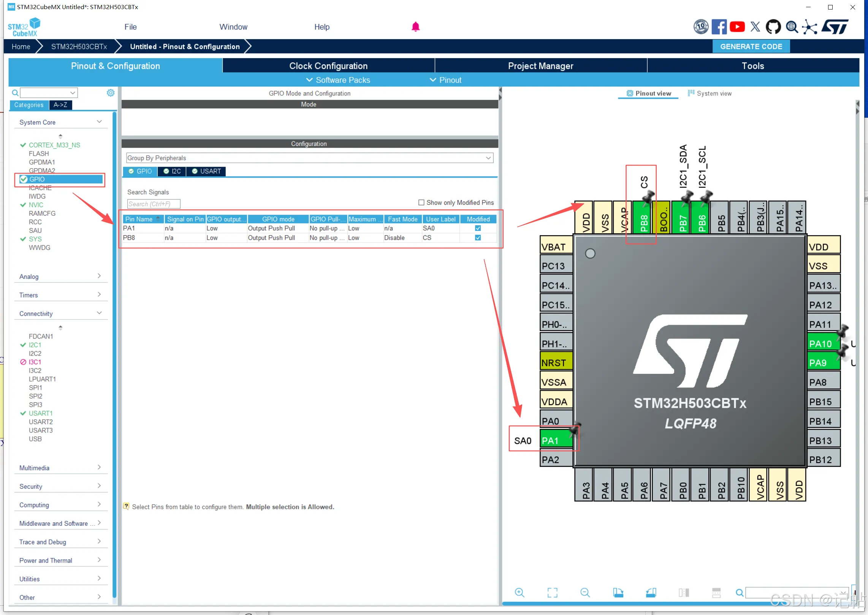Switch to Clock Configuration tab
This screenshot has height=615, width=868.
coord(328,66)
